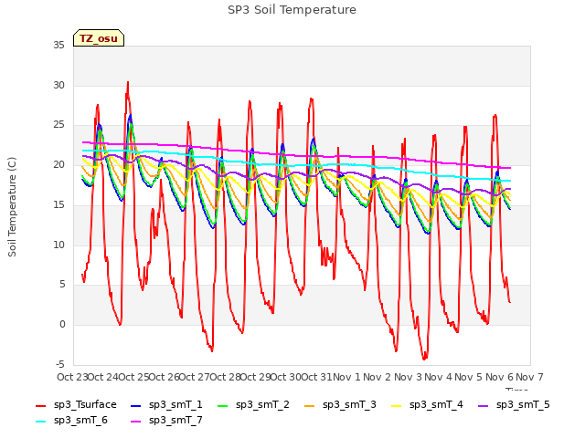Click the Oct 30 x-axis tick label
This screenshot has width=585, height=438.
pos(286,377)
